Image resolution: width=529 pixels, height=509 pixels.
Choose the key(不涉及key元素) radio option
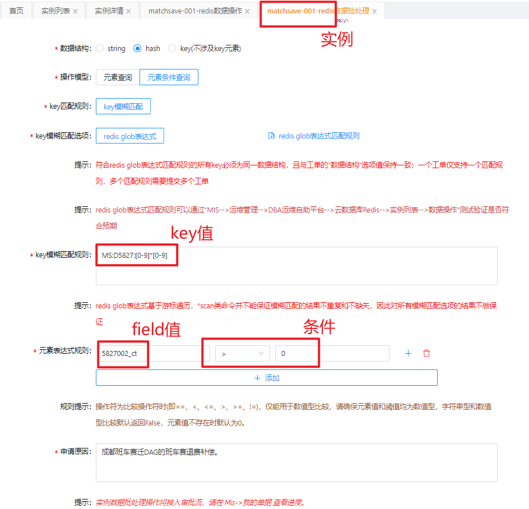click(x=172, y=49)
